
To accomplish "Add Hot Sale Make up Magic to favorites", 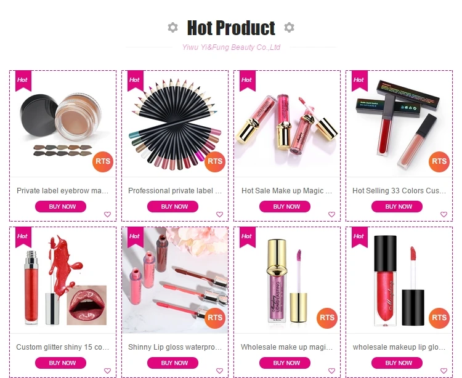I will click(x=332, y=214).
